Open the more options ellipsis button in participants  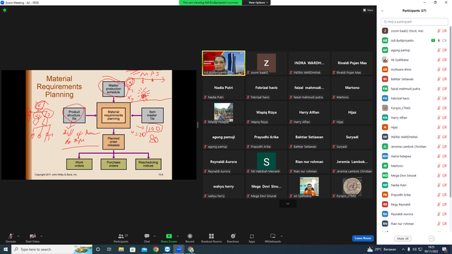tap(432, 238)
